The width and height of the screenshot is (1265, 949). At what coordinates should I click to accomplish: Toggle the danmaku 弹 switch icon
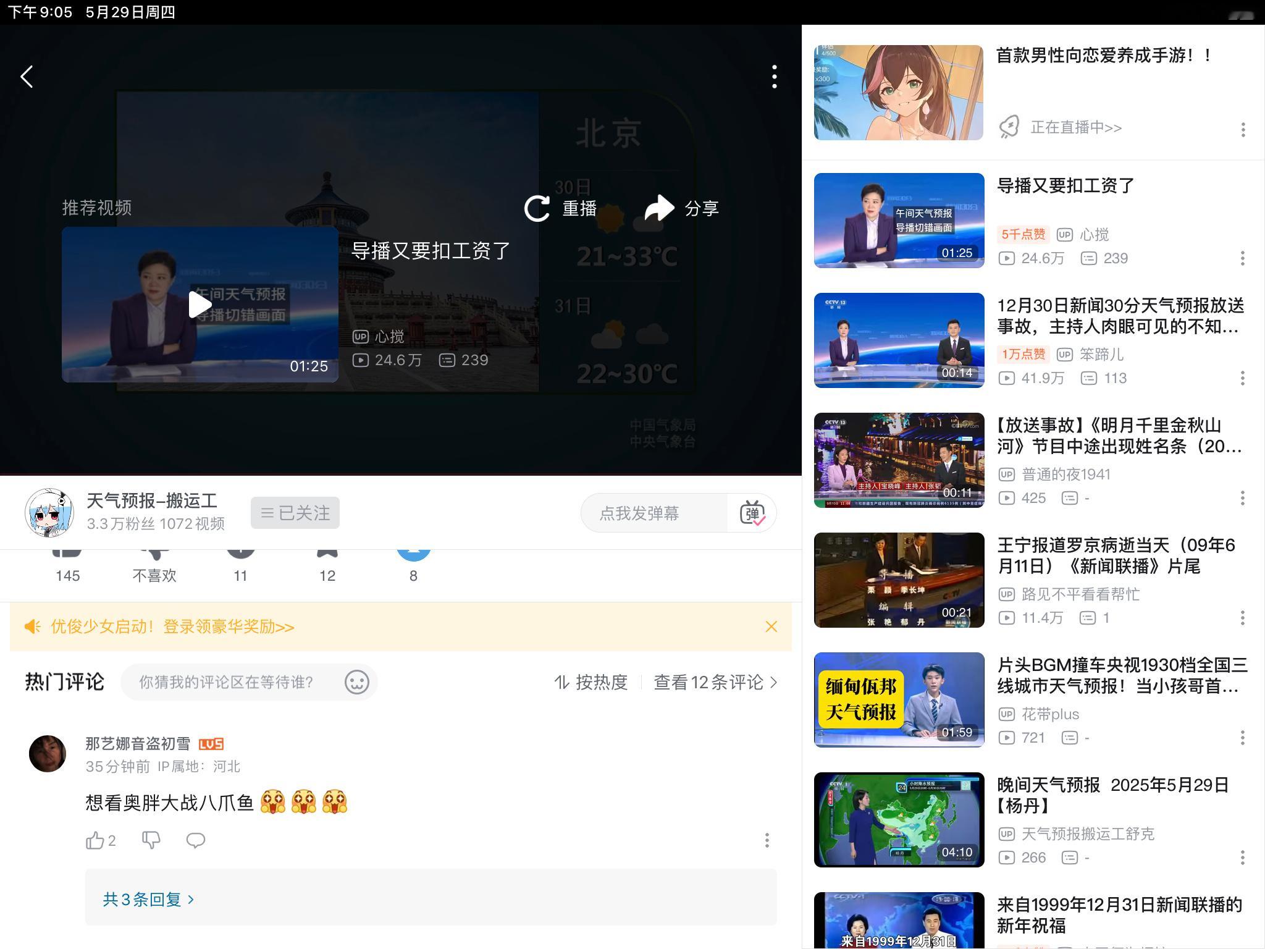coord(752,513)
